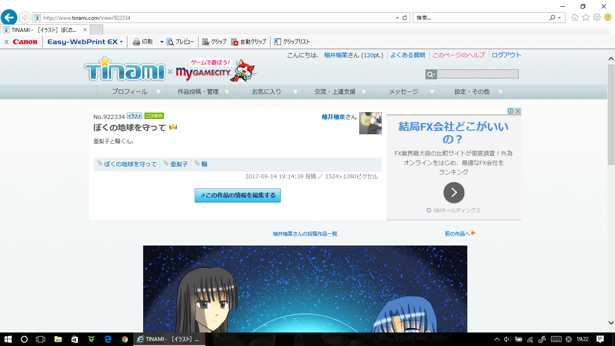
Task: Close the Canon toolbar with the x
Action: 6,42
